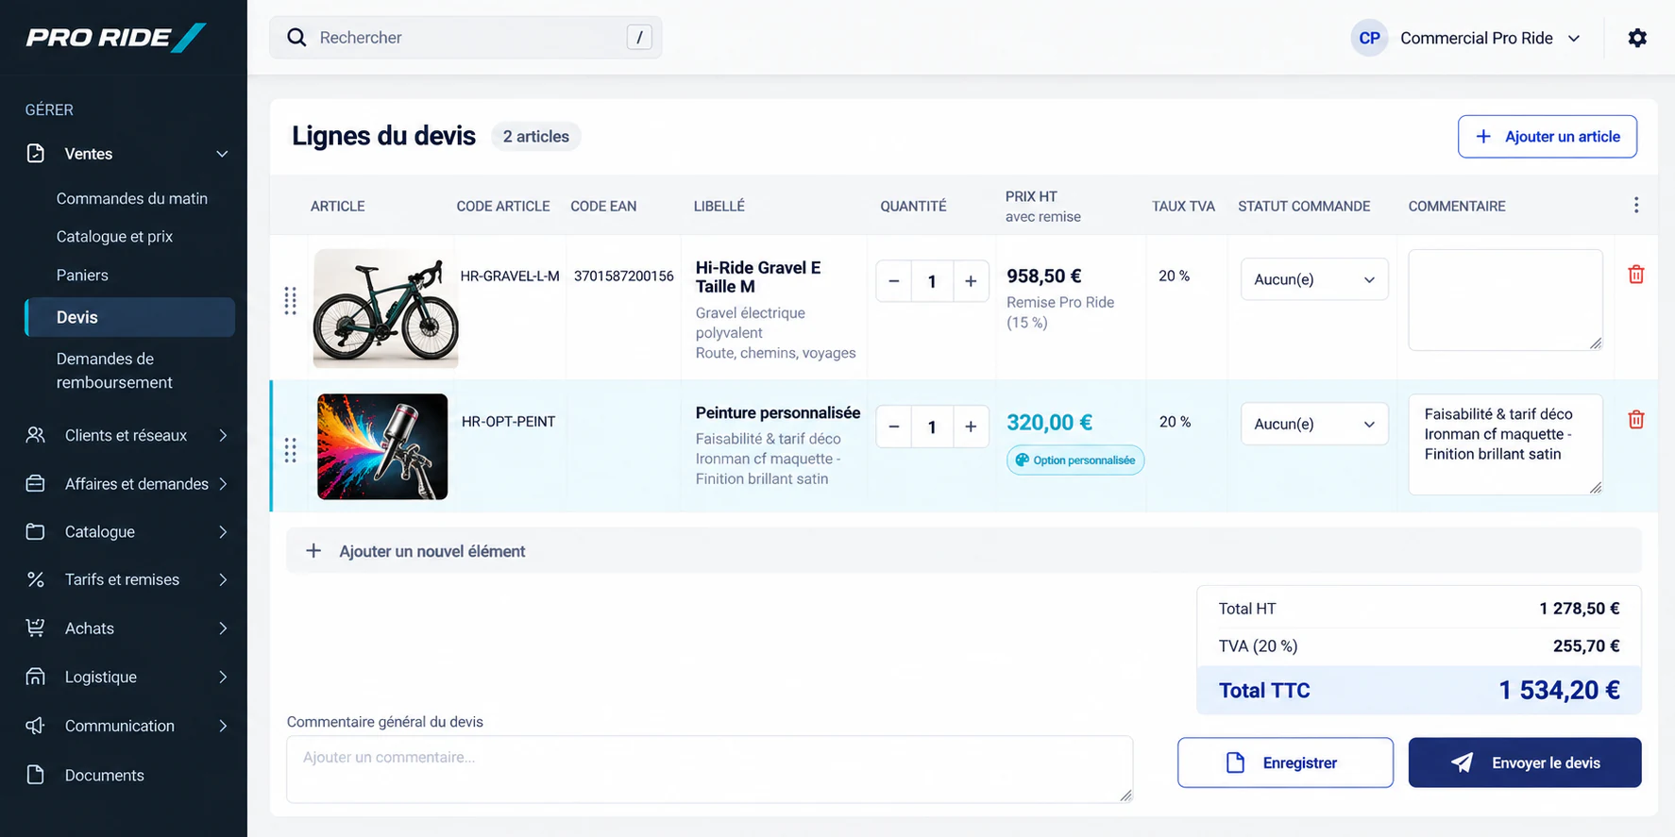The height and width of the screenshot is (837, 1675).
Task: Delete the Peinture personnalisée line
Action: pos(1636,420)
